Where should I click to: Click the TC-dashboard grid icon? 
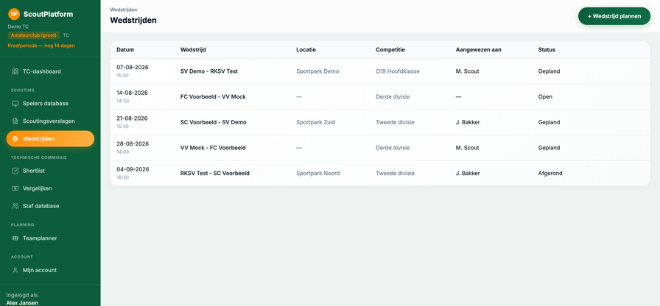15,71
